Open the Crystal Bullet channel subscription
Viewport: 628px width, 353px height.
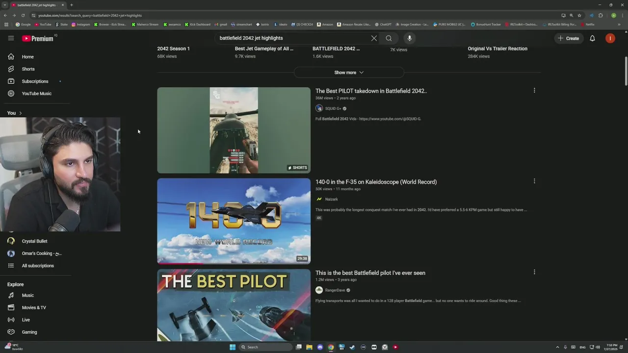pos(35,241)
